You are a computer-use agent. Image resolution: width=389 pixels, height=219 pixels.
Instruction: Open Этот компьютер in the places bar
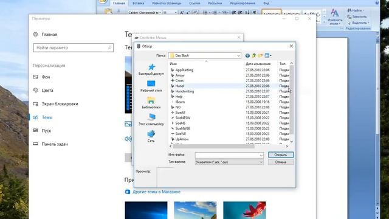(x=151, y=119)
